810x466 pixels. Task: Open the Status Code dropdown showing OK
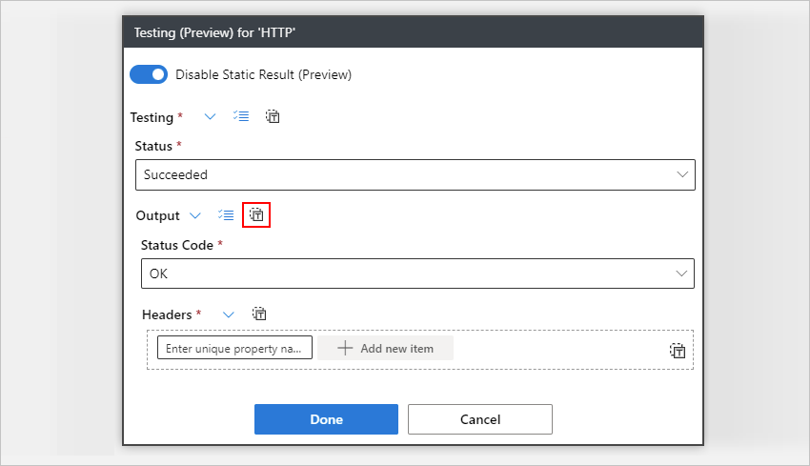tap(416, 274)
